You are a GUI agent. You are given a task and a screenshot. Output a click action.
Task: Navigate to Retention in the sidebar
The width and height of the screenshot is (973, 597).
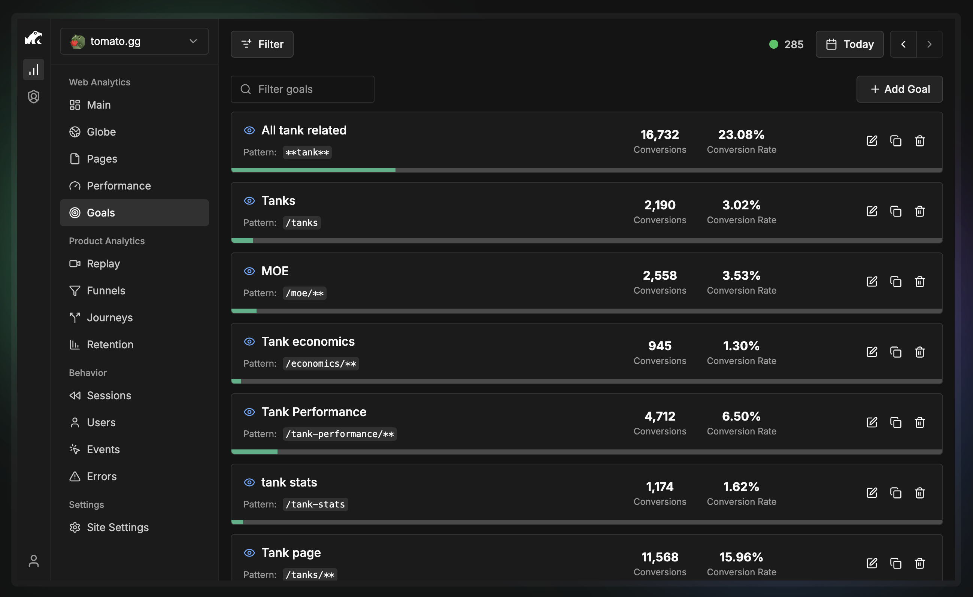[x=110, y=345]
